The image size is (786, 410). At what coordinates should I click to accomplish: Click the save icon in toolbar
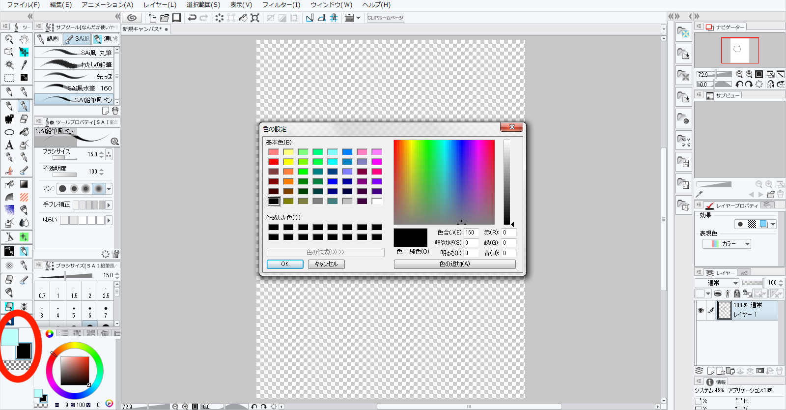coord(176,18)
